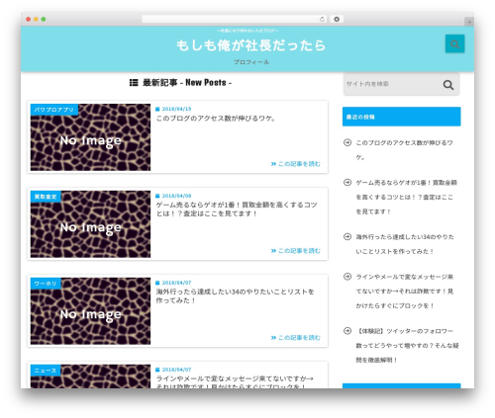Open sidebar link ゲーム売るならゲオが1番
The image size is (495, 418).
click(406, 197)
